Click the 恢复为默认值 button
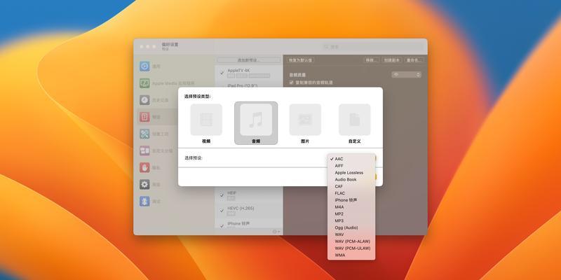The height and width of the screenshot is (280, 561). point(301,60)
